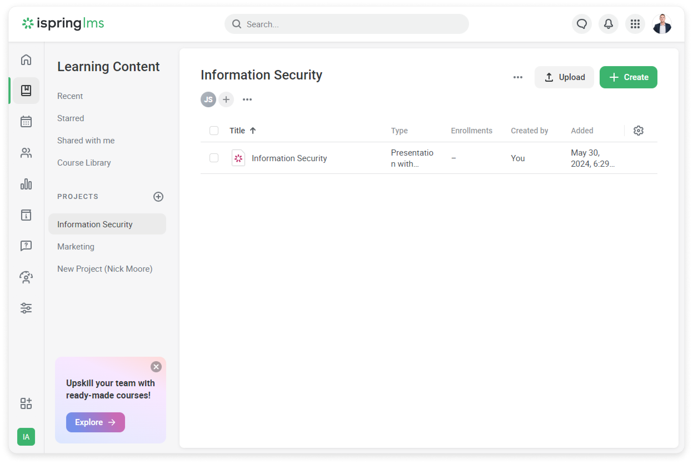Viewport: 693px width, 464px height.
Task: Check the Information Security row checkbox
Action: tap(214, 158)
